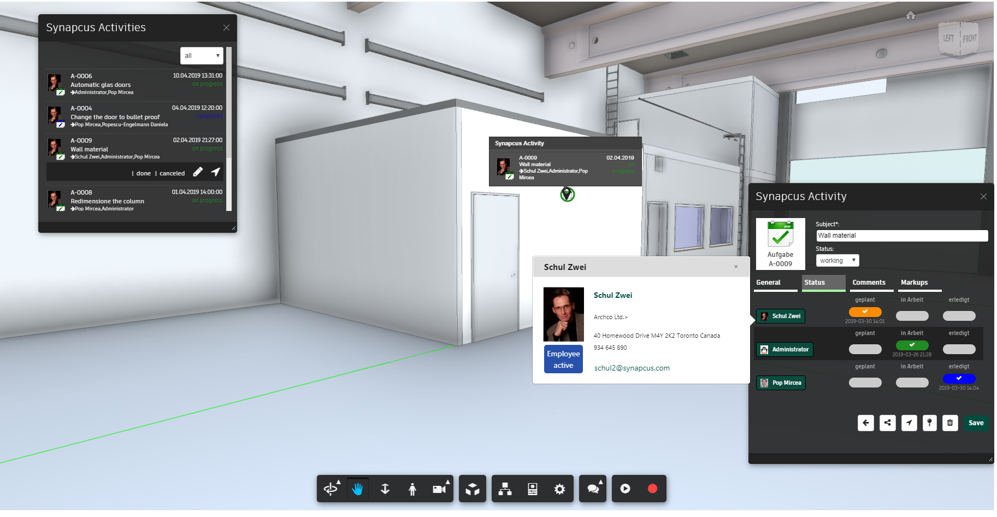The image size is (997, 517).
Task: Delete activity using trash button
Action: (951, 423)
